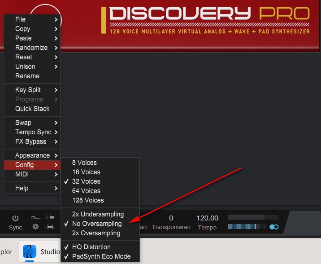Click the Rename menu entry
Screen dimensions: 321x264
pos(32,76)
